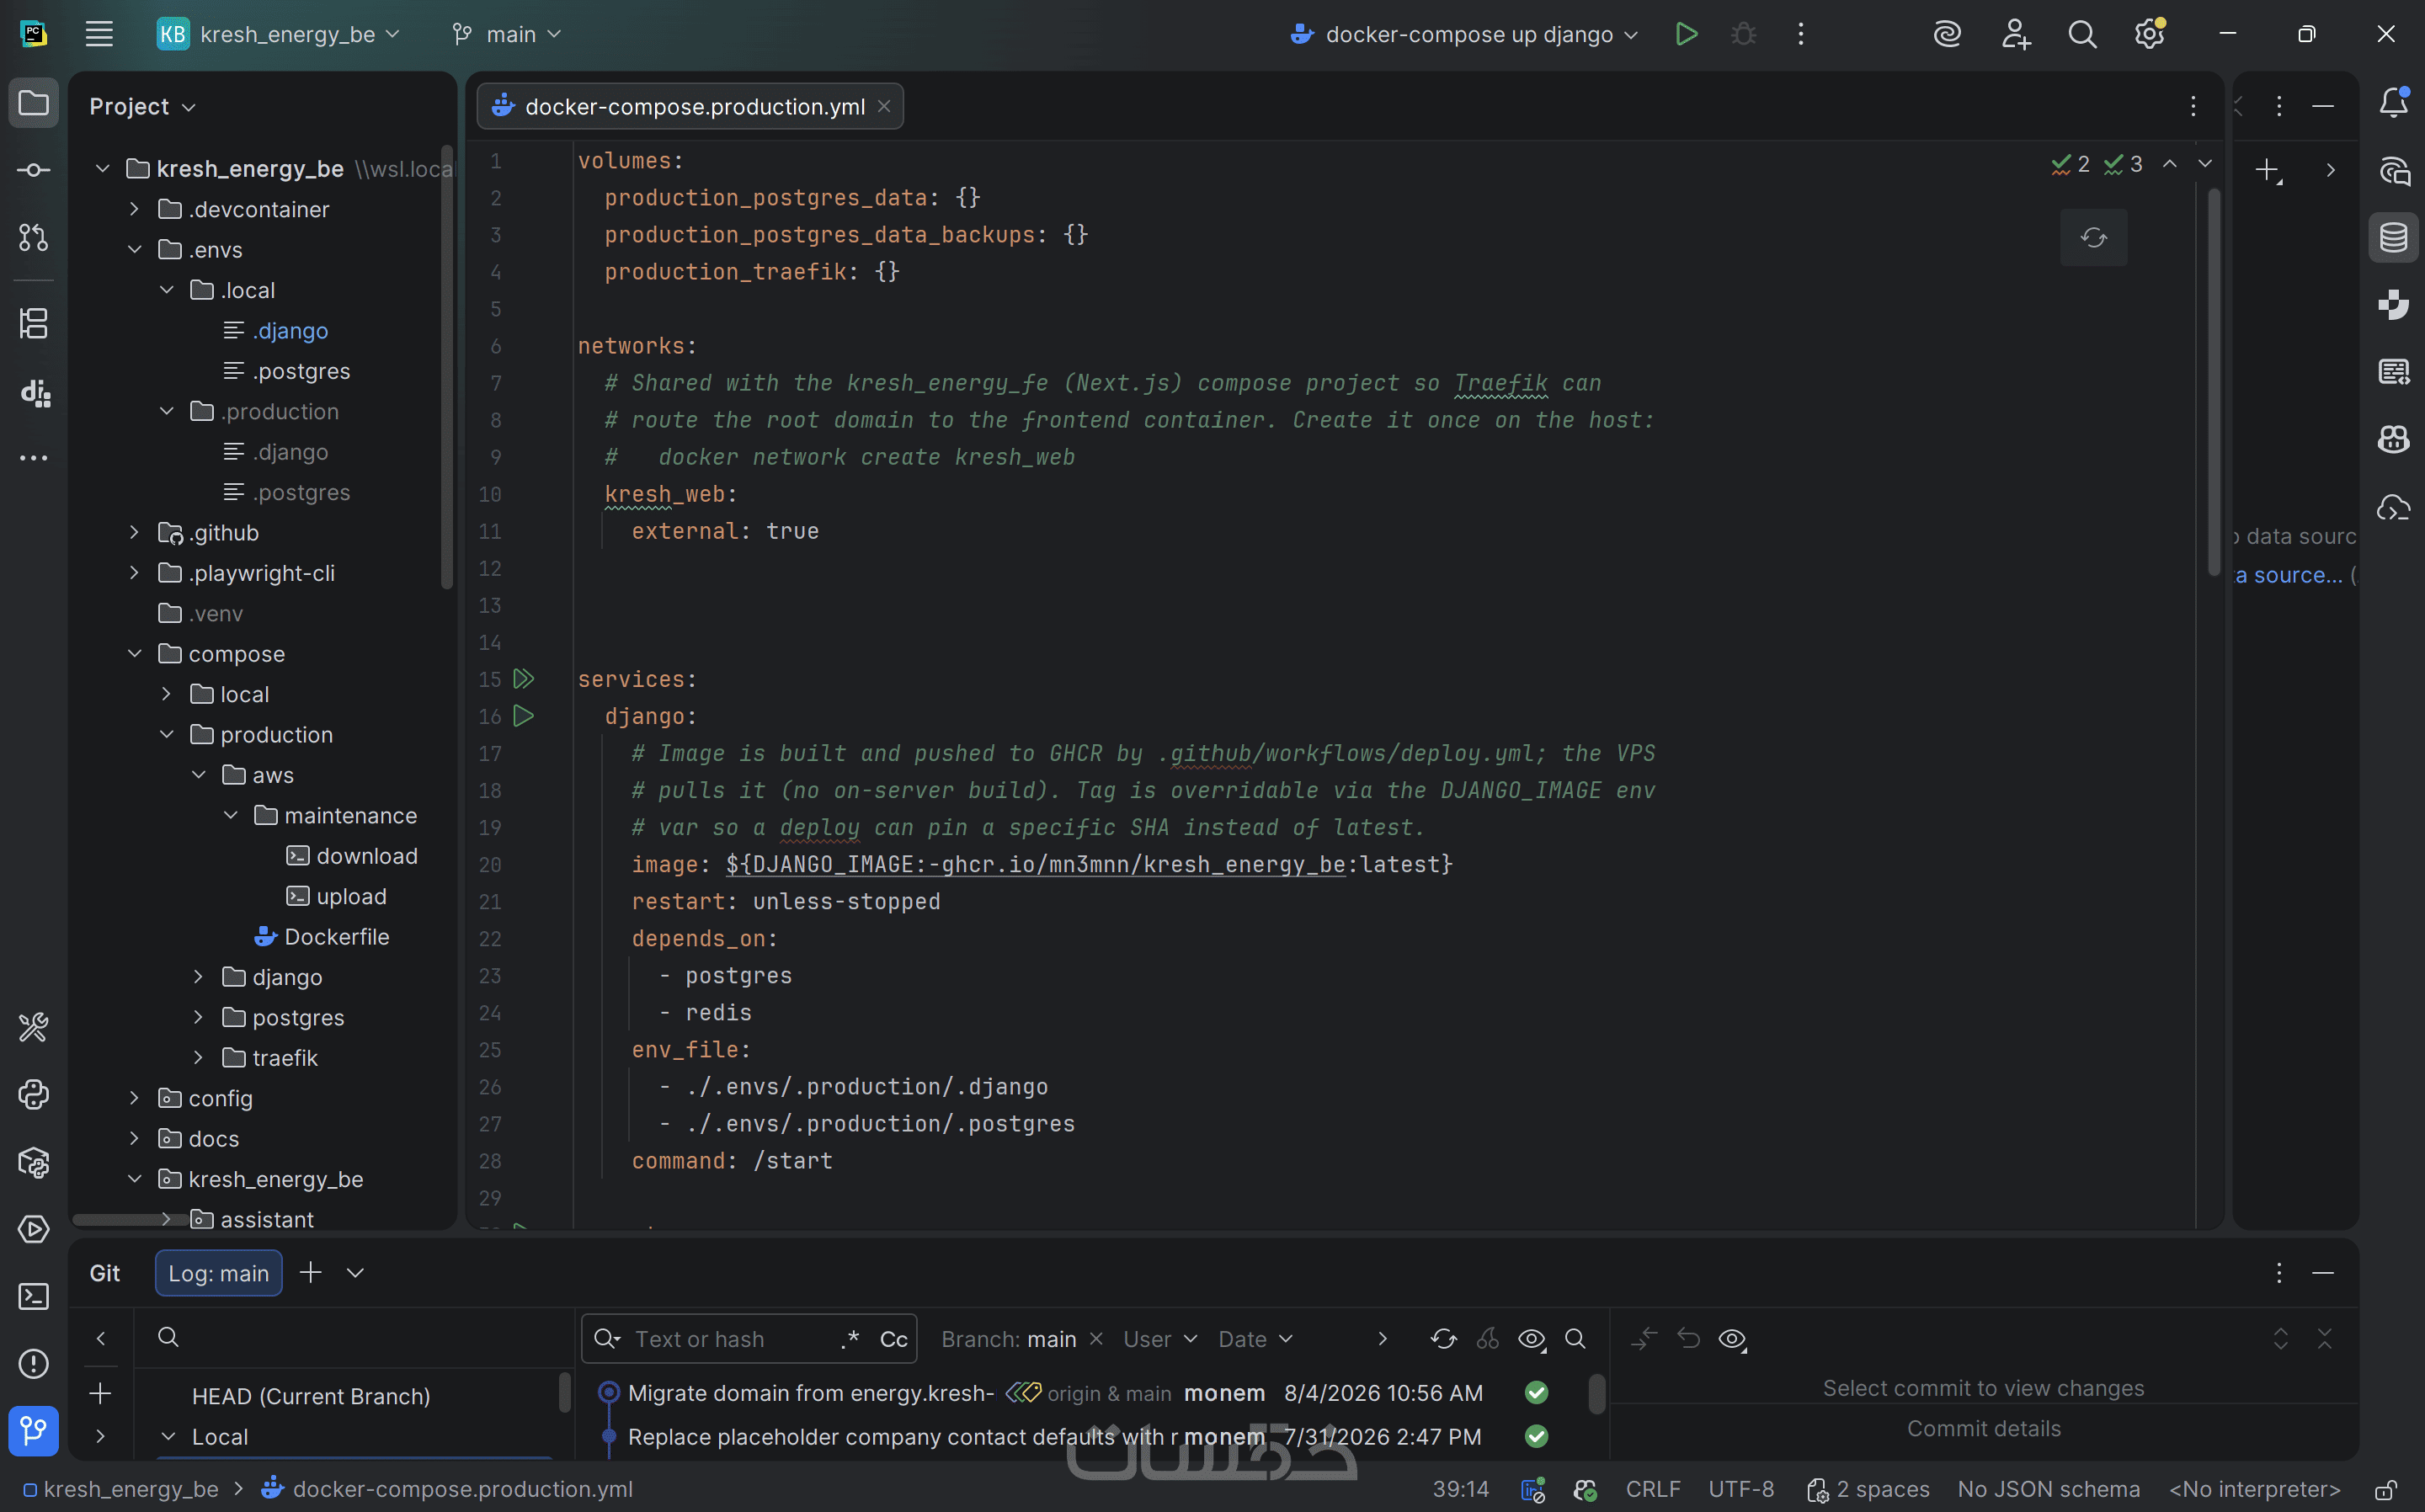Viewport: 2425px width, 1512px height.
Task: Open Search Everywhere magnifier in title bar
Action: pos(2082,34)
